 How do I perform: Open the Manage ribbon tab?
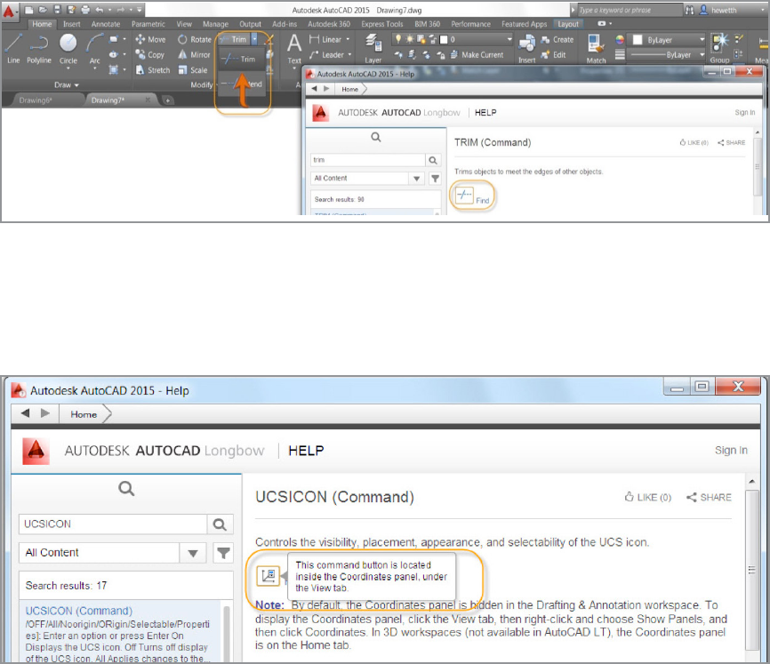[x=215, y=24]
